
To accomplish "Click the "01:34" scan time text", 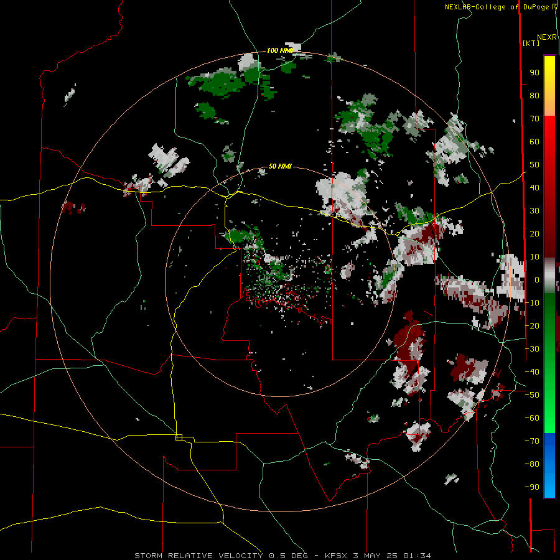I will click(x=417, y=556).
